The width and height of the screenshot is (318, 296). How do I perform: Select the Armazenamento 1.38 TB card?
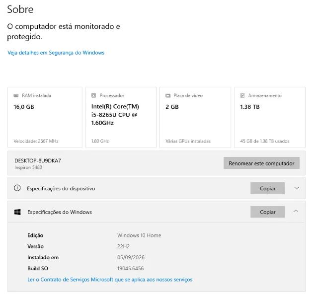[x=270, y=118]
